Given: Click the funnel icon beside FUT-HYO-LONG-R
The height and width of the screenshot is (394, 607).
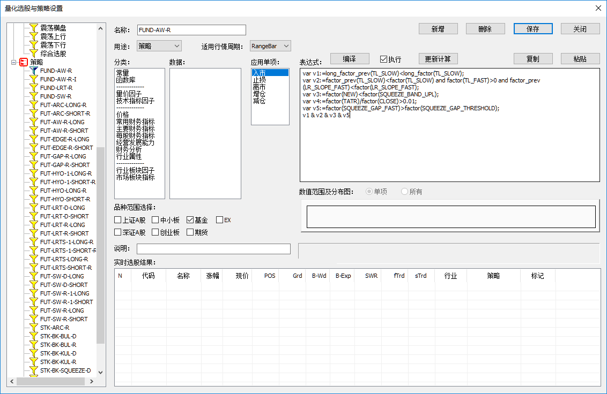Looking at the screenshot, I should pyautogui.click(x=34, y=191).
